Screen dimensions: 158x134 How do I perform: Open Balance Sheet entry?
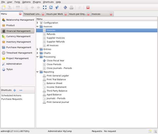click(x=55, y=83)
